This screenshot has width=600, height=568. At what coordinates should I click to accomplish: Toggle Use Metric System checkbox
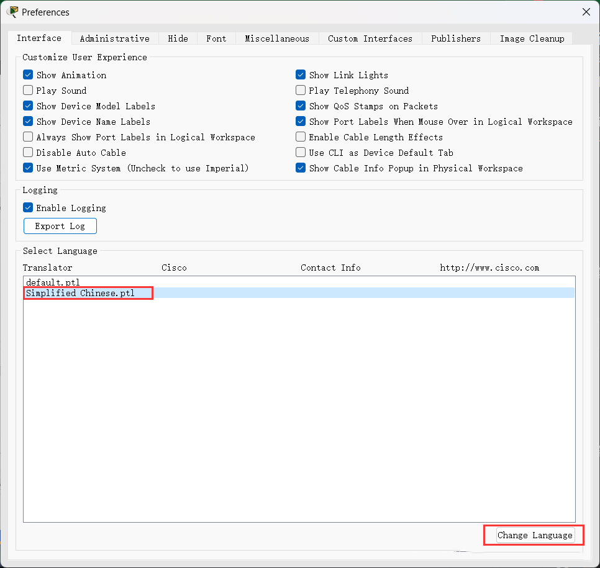[28, 168]
